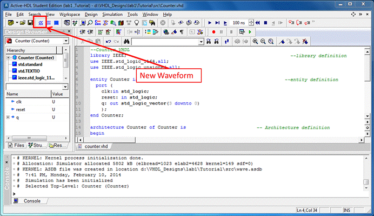Open the search text dropdown arrow

click(201, 42)
